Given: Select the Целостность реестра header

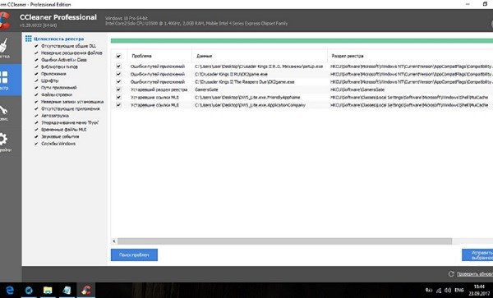Looking at the screenshot, I should point(59,39).
